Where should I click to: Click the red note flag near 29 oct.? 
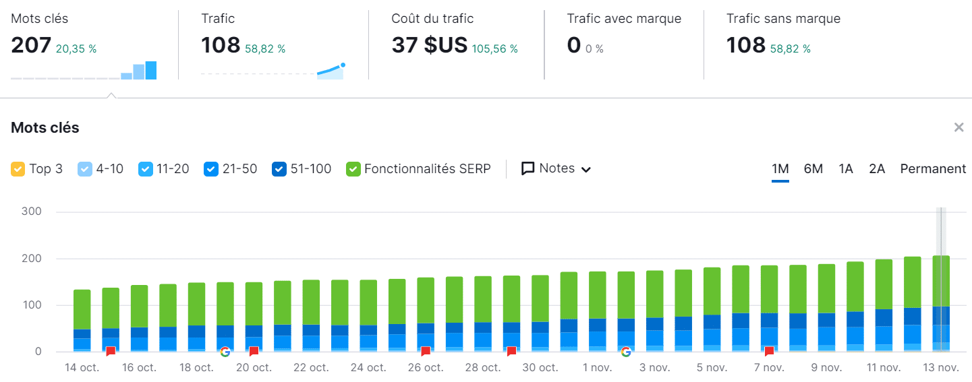click(x=511, y=352)
